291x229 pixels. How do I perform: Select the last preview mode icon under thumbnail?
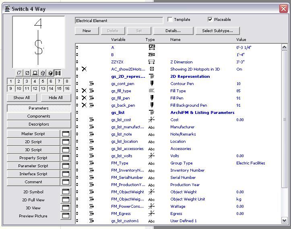pos(58,73)
